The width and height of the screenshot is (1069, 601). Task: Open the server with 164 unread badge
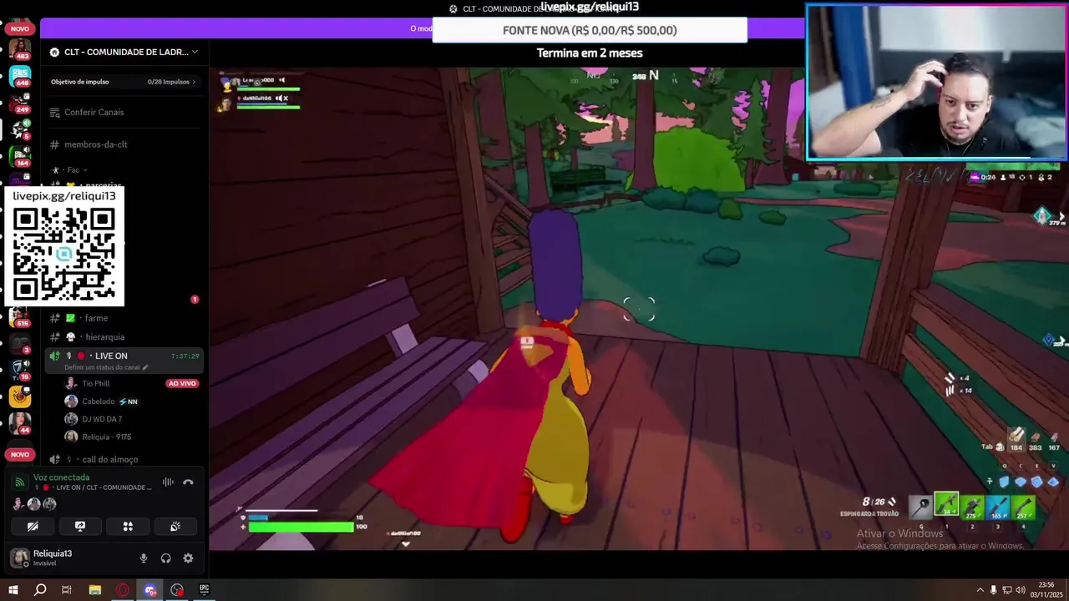(20, 155)
